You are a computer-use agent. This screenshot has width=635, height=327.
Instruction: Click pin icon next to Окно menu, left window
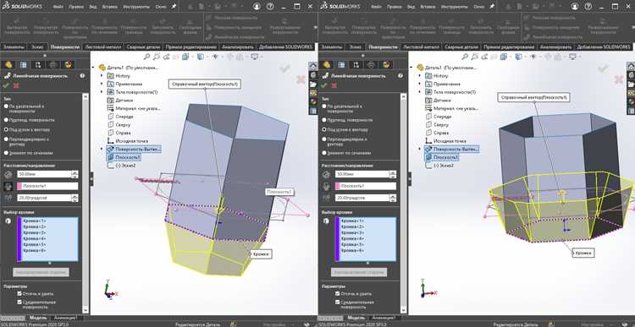click(174, 7)
